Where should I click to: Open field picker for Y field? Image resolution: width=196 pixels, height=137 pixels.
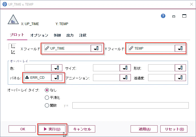click(180, 48)
